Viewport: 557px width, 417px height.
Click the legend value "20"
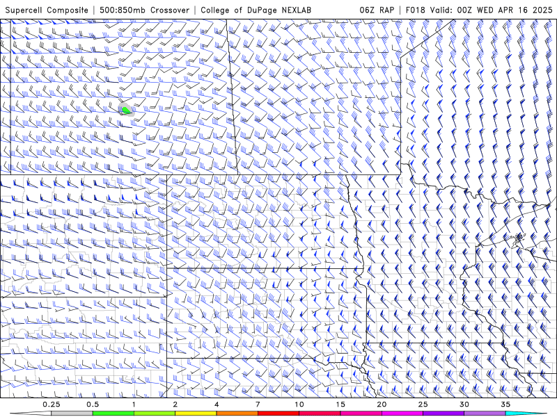point(382,404)
